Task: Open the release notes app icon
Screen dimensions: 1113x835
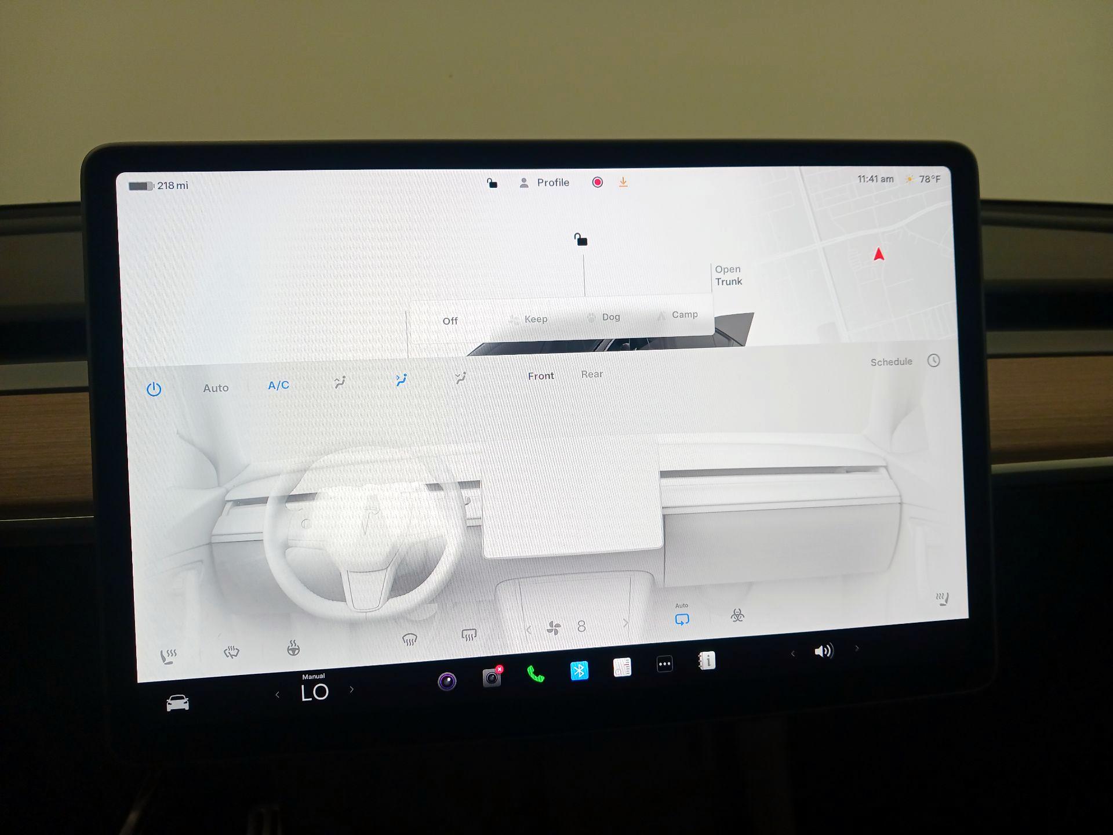Action: [x=622, y=667]
